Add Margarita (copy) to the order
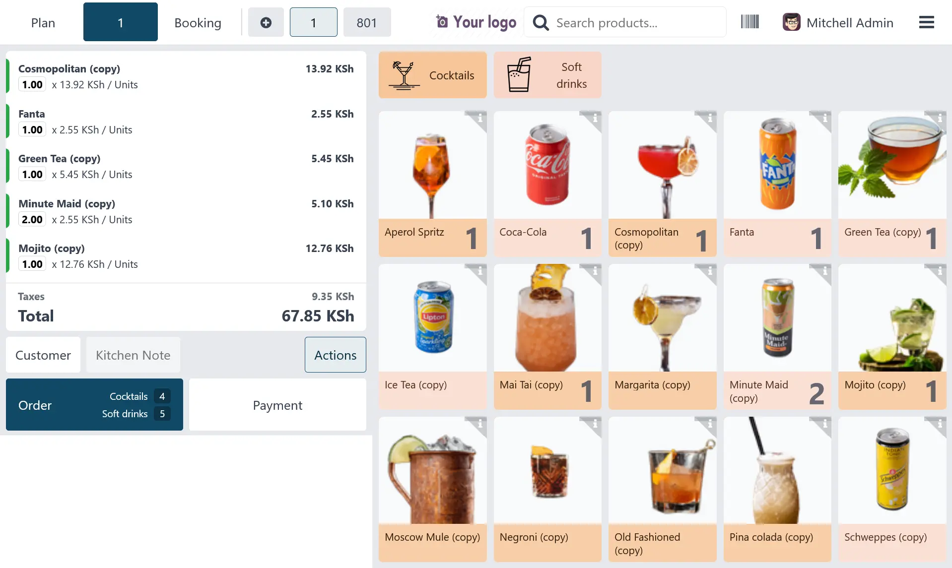This screenshot has height=568, width=952. click(x=662, y=336)
